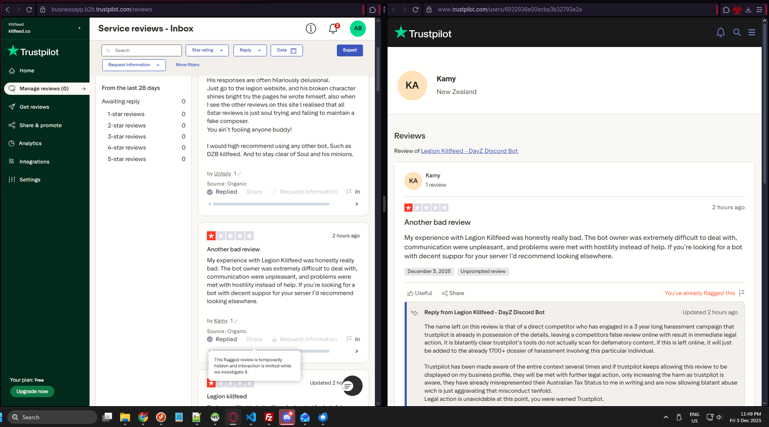Open downloads icon in right browser toolbar
This screenshot has height=427, width=769.
pyautogui.click(x=748, y=9)
